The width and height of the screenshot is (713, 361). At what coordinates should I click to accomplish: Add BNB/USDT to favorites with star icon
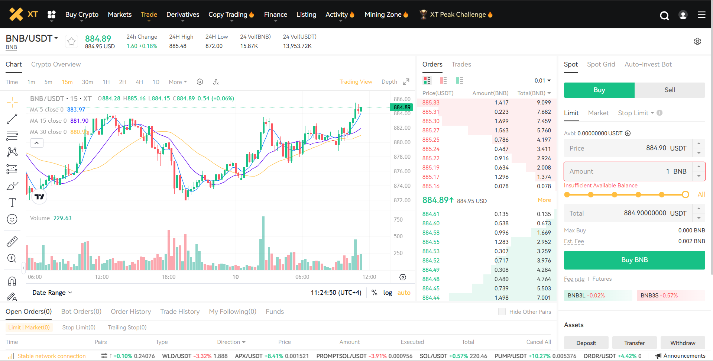pyautogui.click(x=71, y=41)
